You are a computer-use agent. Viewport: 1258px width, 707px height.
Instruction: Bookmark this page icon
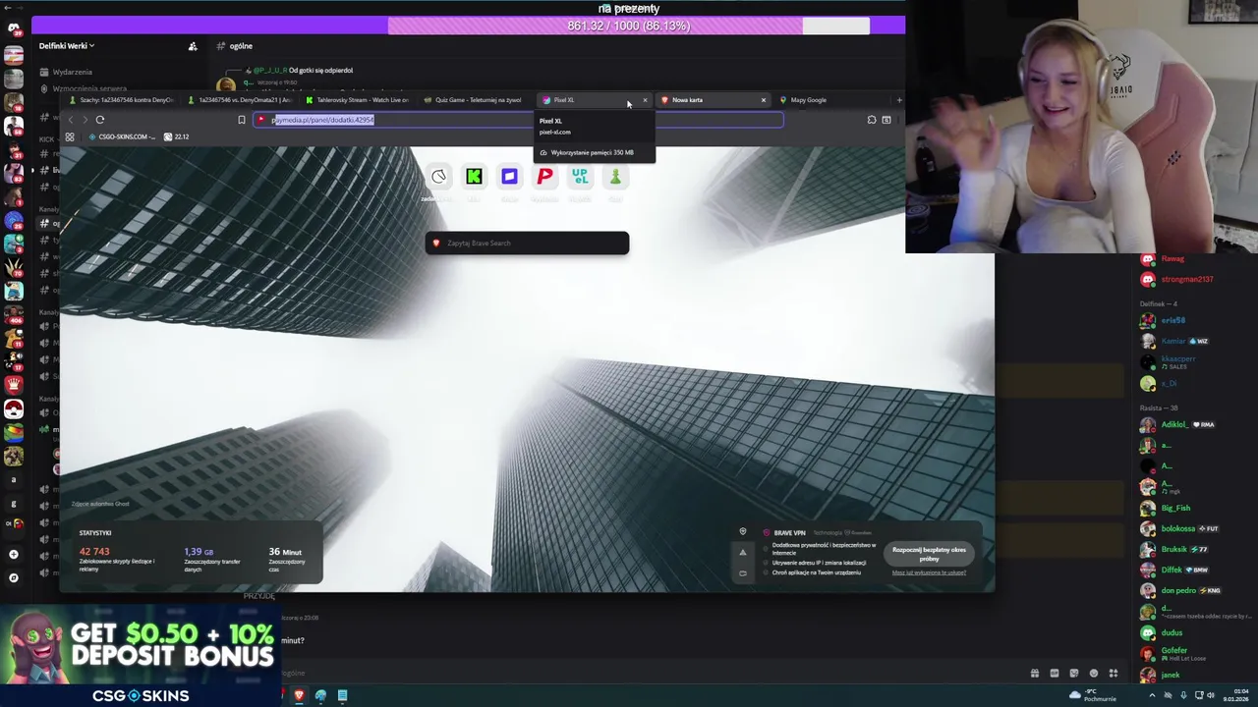(242, 120)
